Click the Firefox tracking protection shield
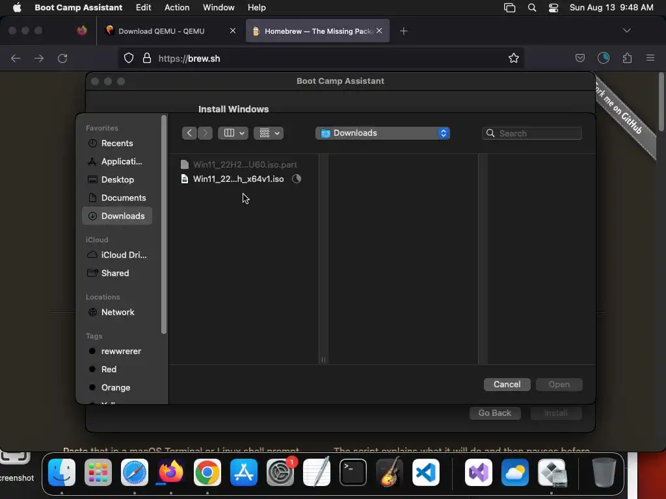666x499 pixels. point(129,58)
